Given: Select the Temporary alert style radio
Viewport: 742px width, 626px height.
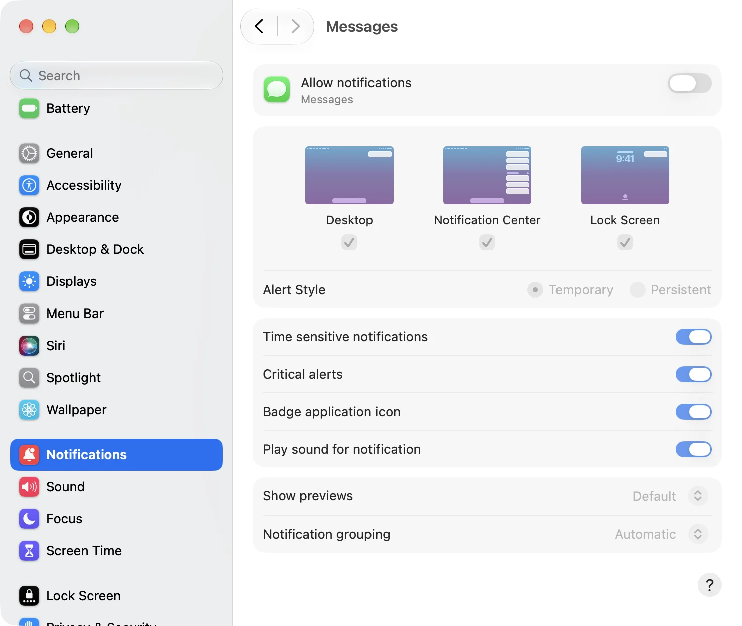Looking at the screenshot, I should (535, 290).
